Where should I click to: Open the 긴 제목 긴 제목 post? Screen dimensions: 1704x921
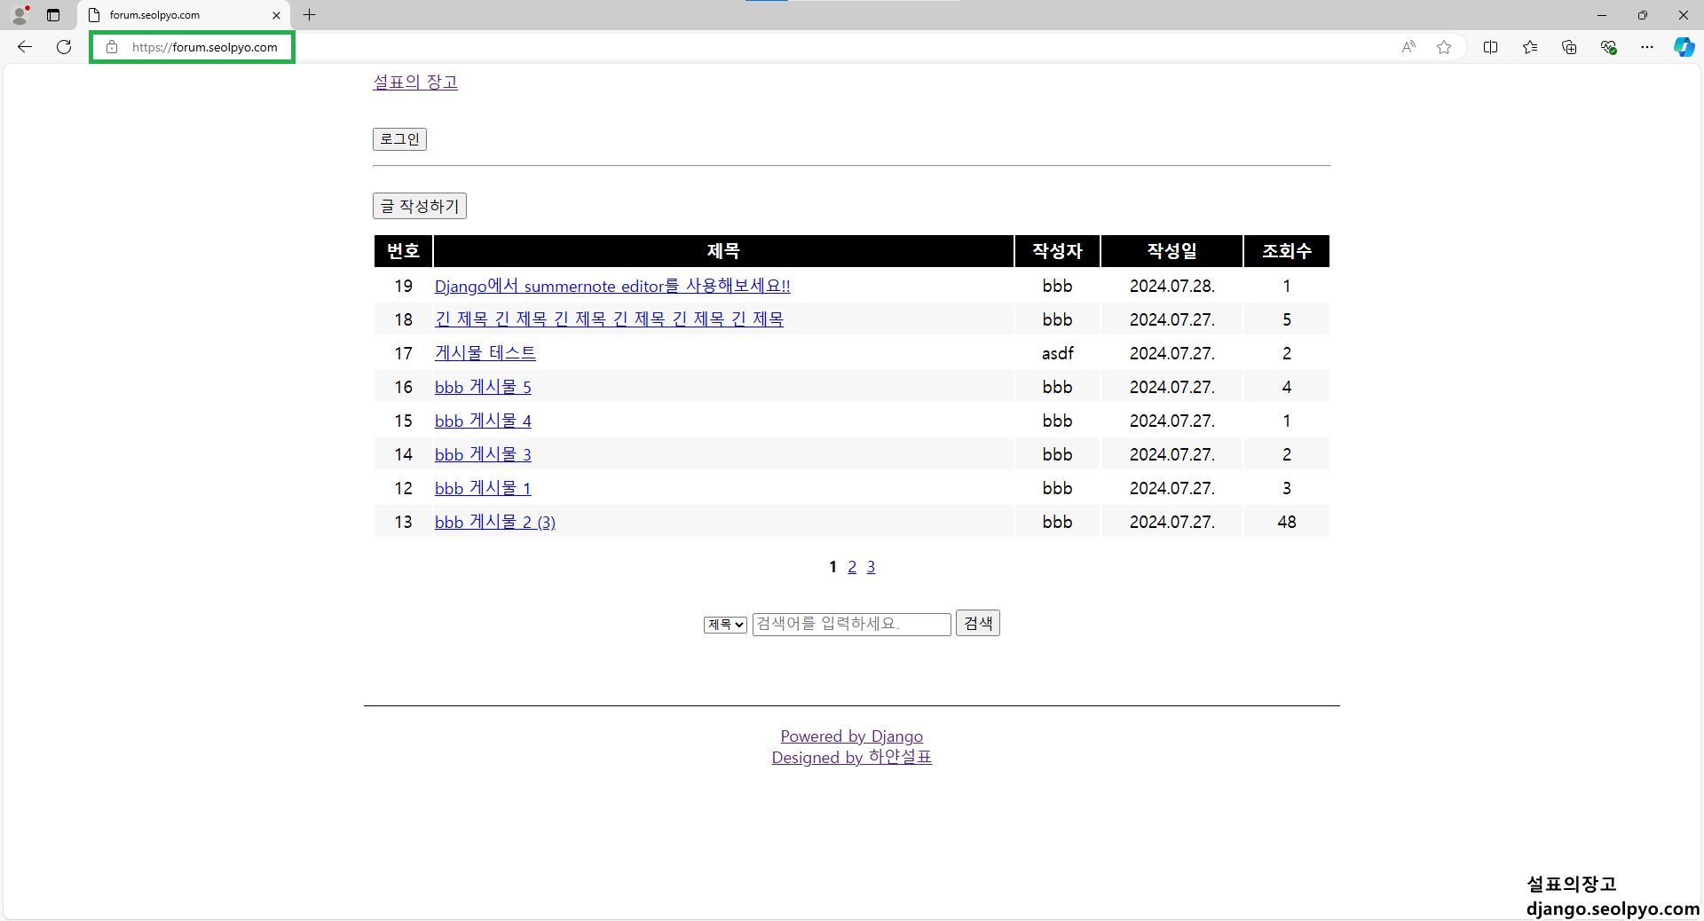pos(609,319)
